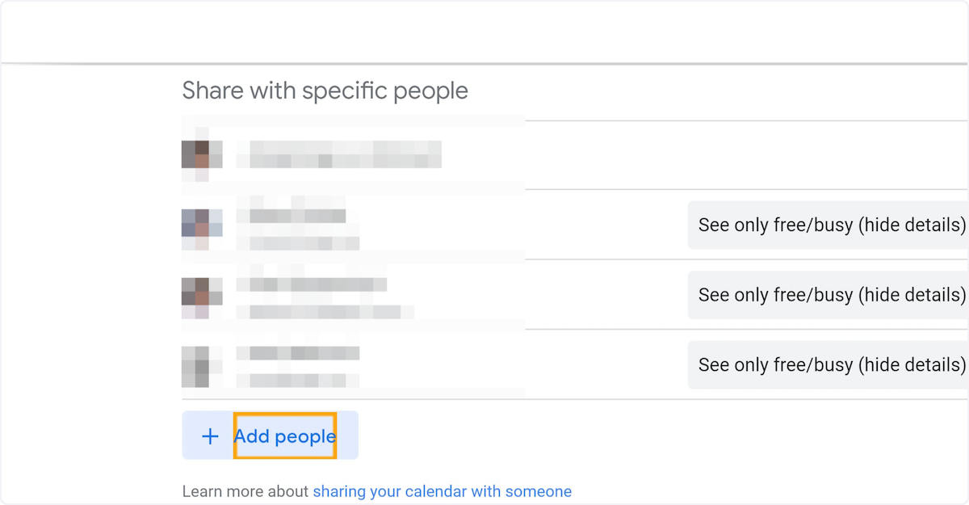Click the last listed person's avatar

195,364
